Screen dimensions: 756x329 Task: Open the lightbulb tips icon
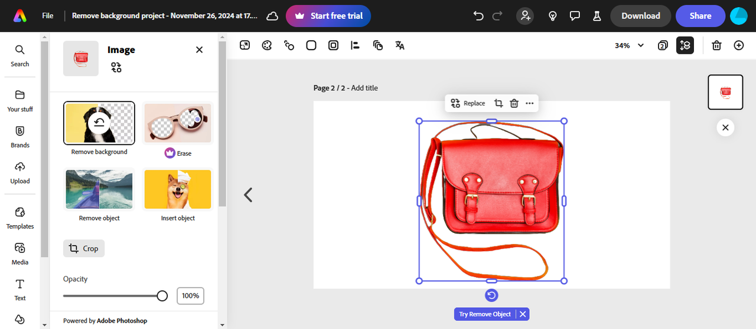click(x=553, y=16)
